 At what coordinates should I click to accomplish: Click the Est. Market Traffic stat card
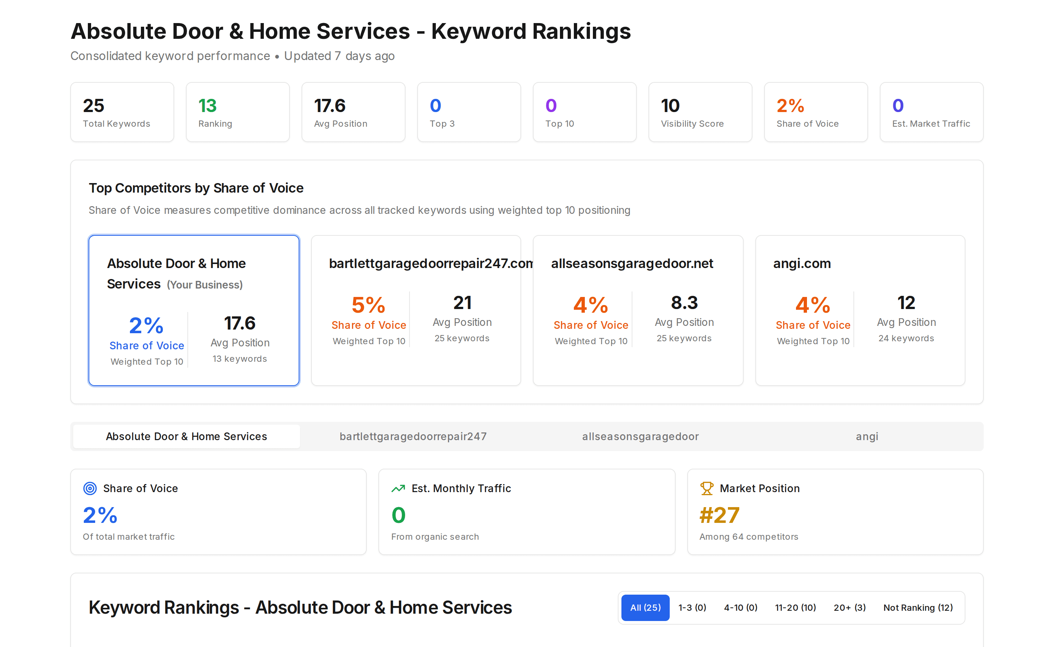click(932, 112)
